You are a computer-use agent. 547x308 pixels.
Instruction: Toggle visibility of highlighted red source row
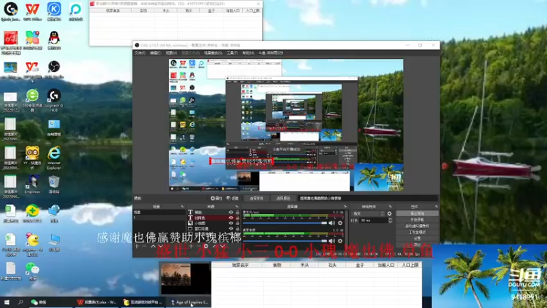coord(230,218)
